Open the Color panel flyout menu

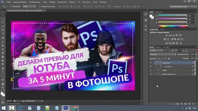point(196,12)
